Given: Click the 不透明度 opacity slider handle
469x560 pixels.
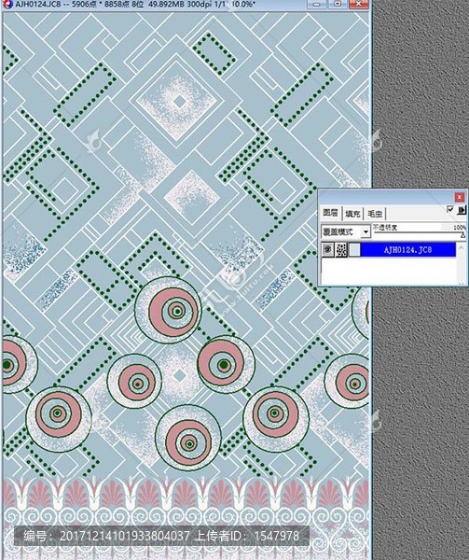Looking at the screenshot, I should click(462, 235).
